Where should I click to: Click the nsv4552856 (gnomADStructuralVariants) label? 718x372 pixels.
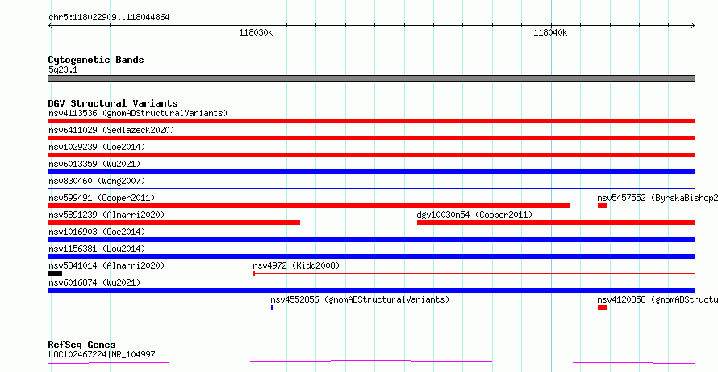click(360, 299)
